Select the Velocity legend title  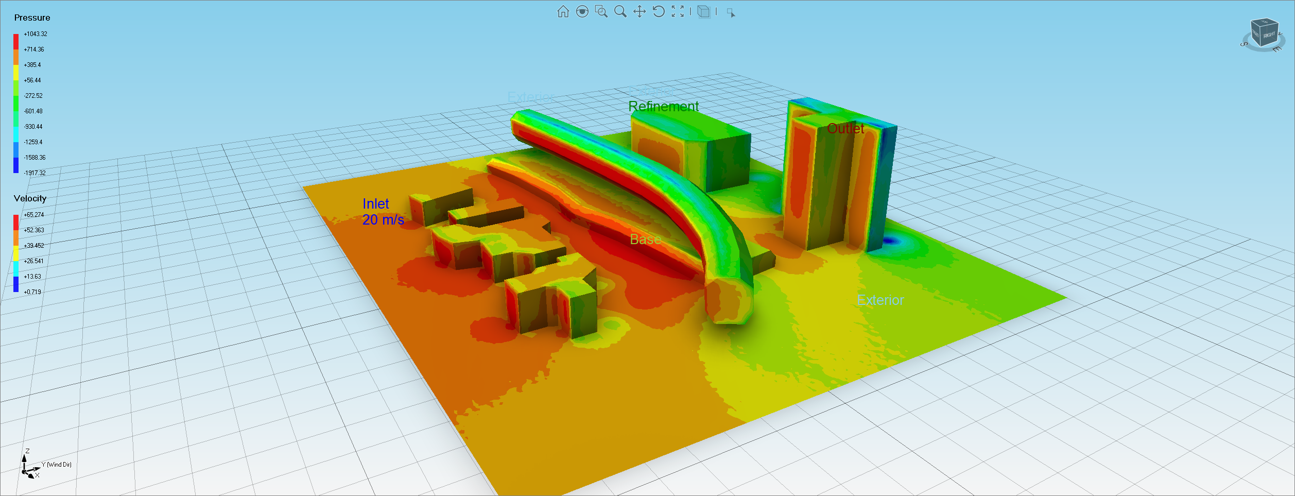pyautogui.click(x=30, y=198)
